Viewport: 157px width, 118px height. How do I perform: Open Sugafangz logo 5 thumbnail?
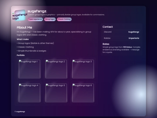56,93
